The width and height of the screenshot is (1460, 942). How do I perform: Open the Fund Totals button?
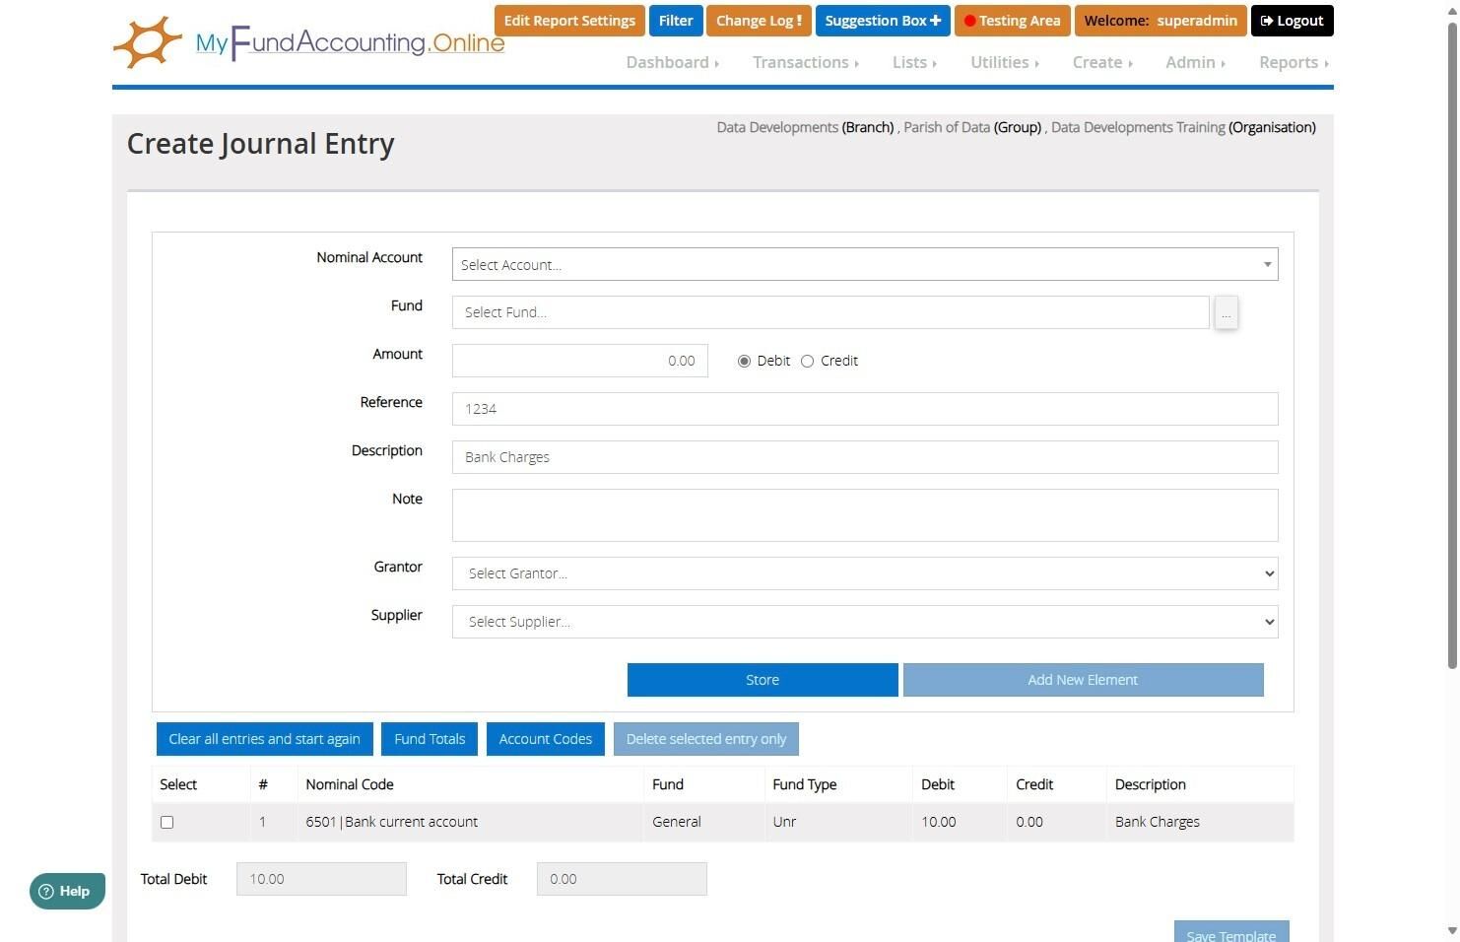tap(430, 739)
